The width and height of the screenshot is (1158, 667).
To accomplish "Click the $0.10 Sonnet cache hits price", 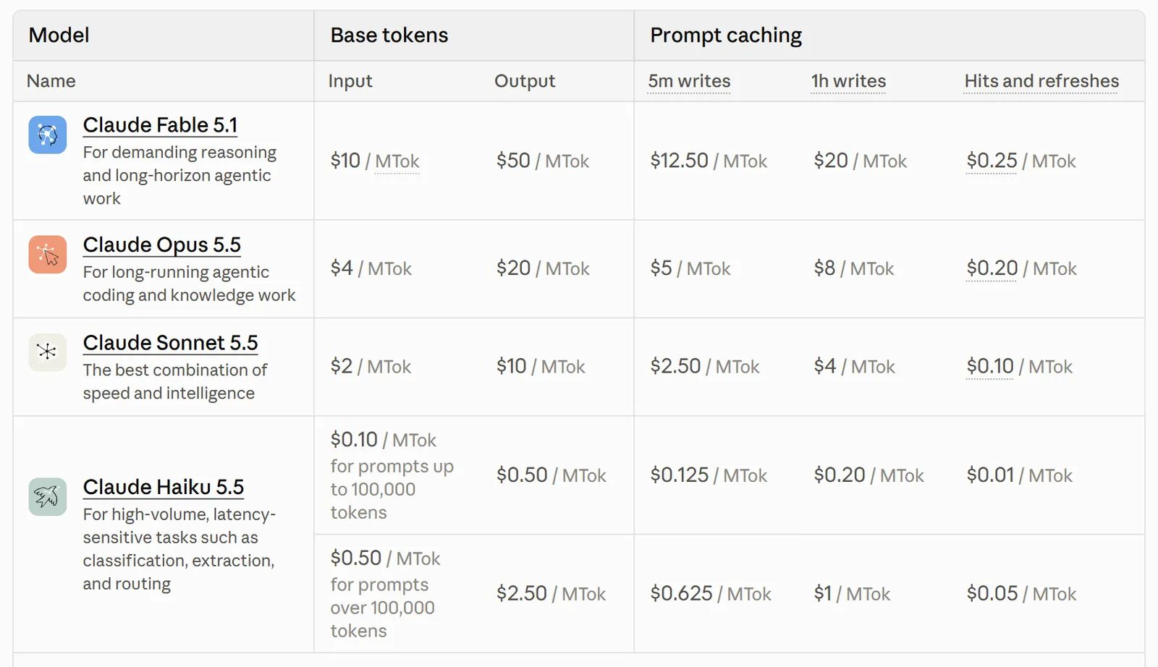I will pos(990,366).
